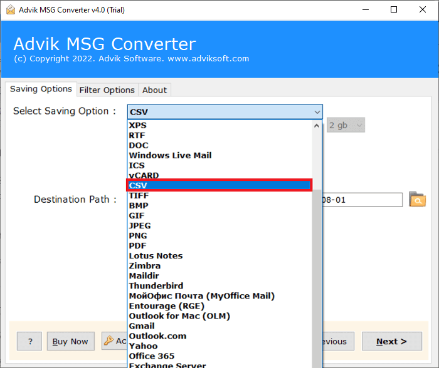Select PDF saving option

click(x=220, y=245)
